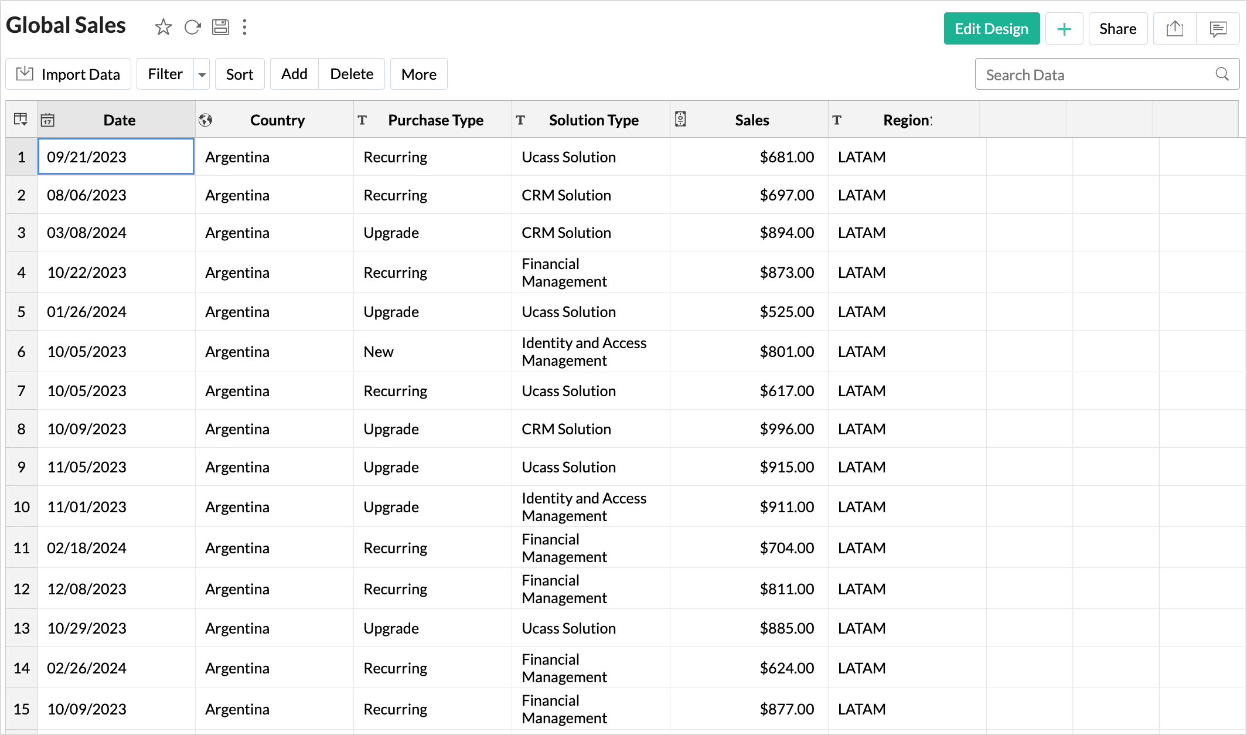This screenshot has width=1247, height=735.
Task: Click the Global Sales title
Action: (66, 25)
